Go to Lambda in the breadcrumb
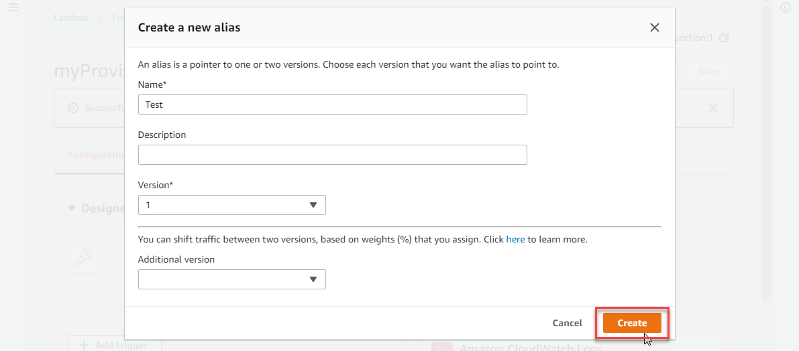The image size is (799, 351). click(x=70, y=18)
